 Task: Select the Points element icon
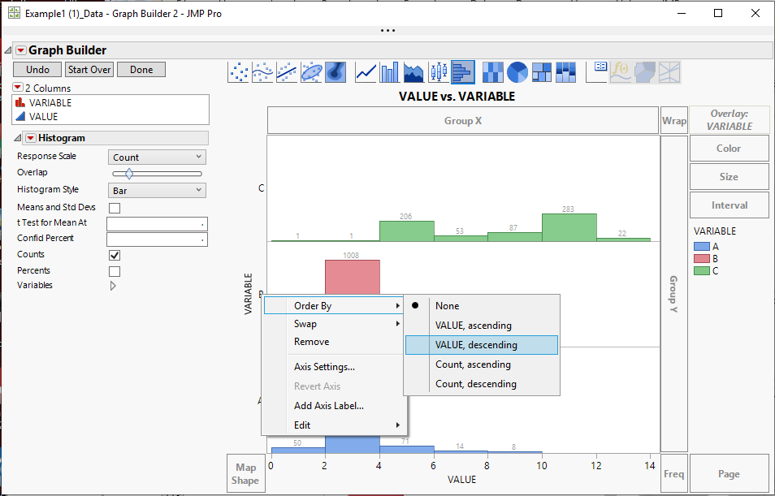pos(239,71)
